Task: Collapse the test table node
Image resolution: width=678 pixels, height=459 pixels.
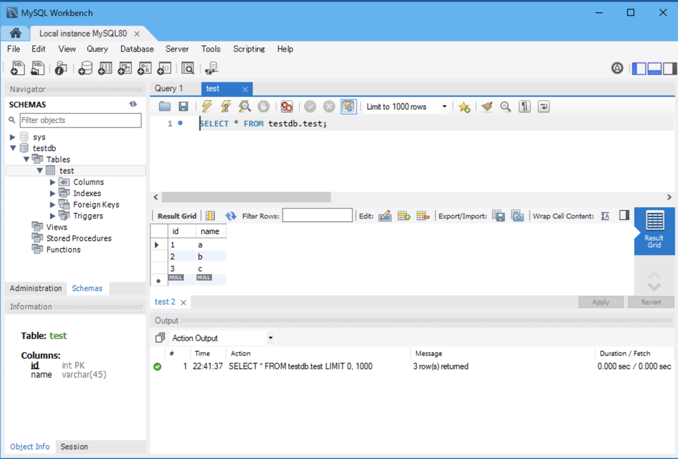Action: tap(40, 171)
